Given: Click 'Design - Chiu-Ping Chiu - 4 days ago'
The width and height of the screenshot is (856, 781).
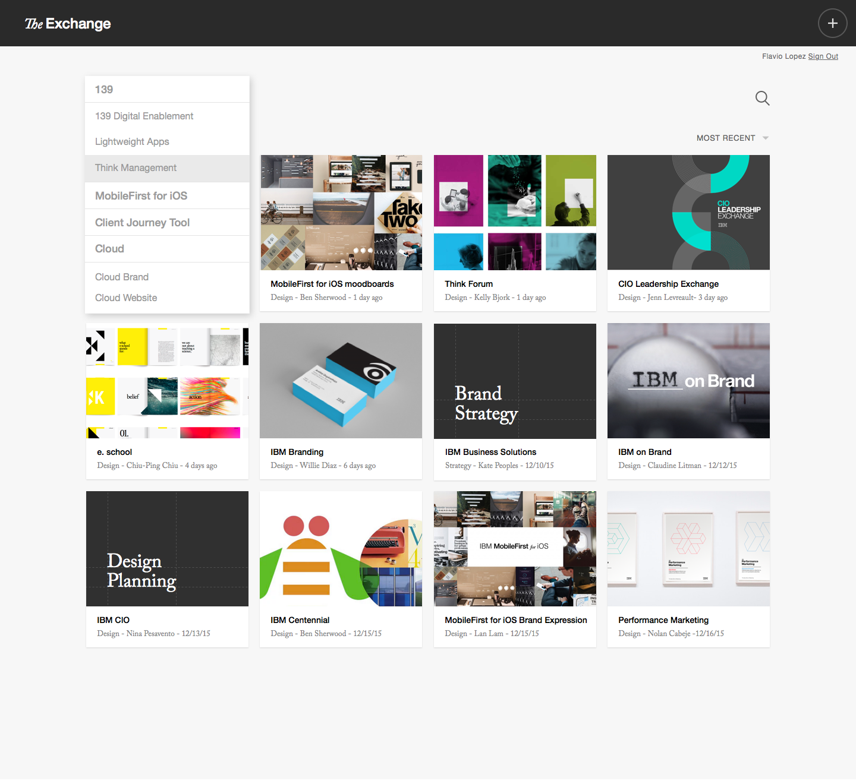Looking at the screenshot, I should coord(157,466).
